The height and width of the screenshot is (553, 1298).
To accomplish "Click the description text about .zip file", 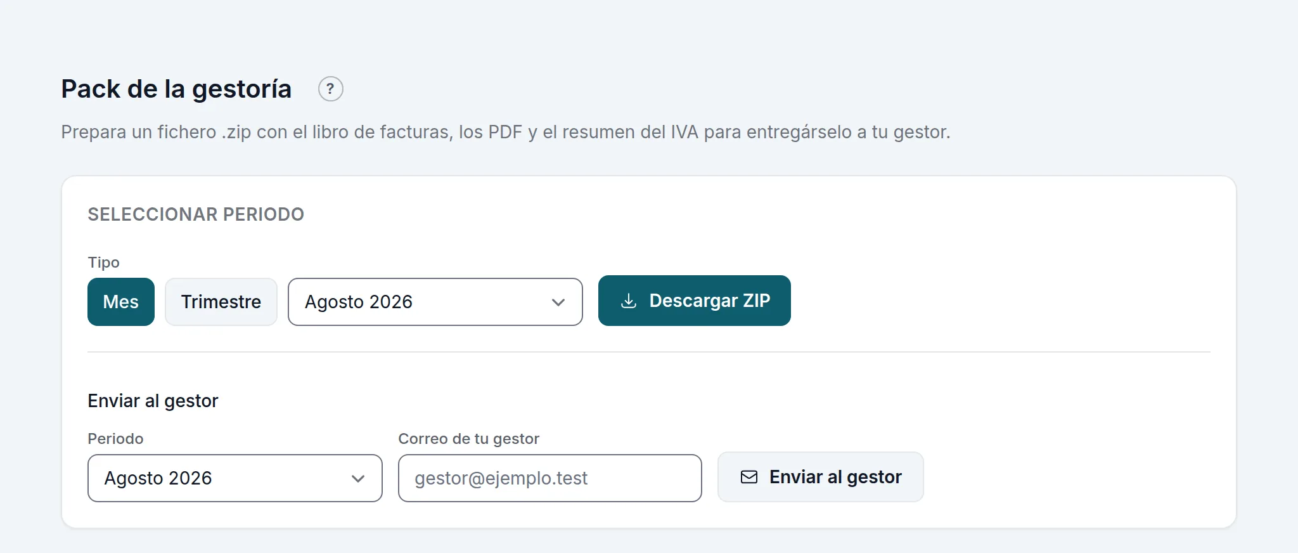I will (506, 132).
